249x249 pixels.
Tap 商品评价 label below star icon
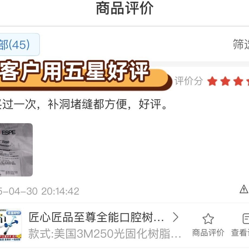pyautogui.click(x=208, y=233)
